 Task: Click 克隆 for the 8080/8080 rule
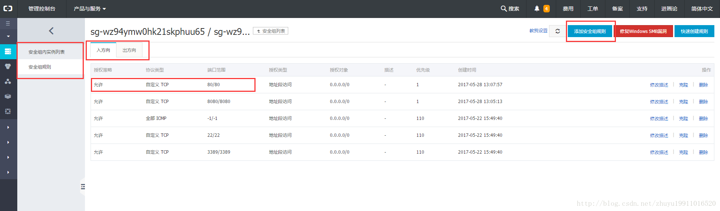(684, 102)
